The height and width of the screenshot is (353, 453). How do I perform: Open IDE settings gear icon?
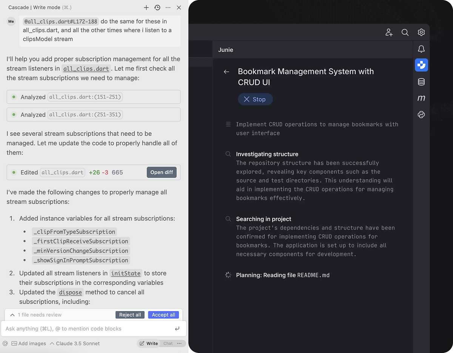tap(421, 32)
